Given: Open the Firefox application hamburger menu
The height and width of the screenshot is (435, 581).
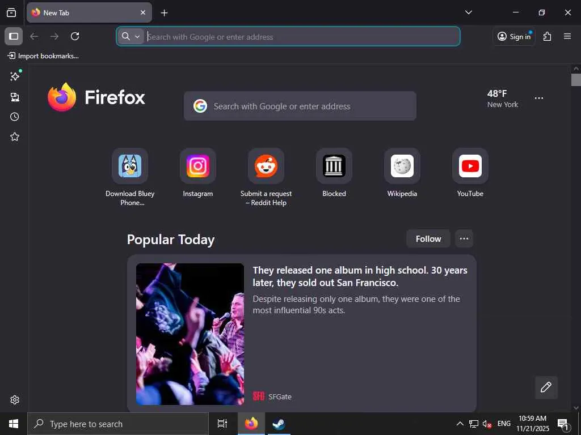Looking at the screenshot, I should click(567, 36).
